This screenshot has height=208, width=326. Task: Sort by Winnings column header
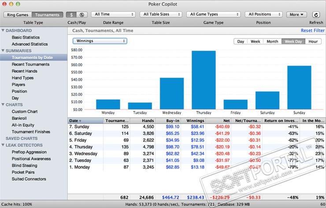click(193, 120)
